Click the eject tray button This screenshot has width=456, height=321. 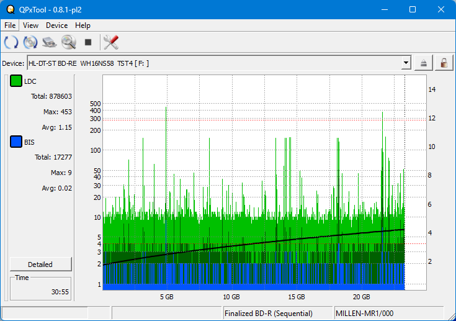click(423, 63)
